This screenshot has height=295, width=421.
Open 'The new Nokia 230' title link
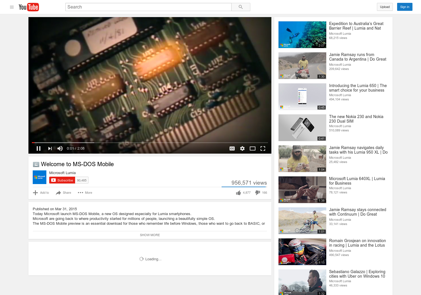click(356, 119)
